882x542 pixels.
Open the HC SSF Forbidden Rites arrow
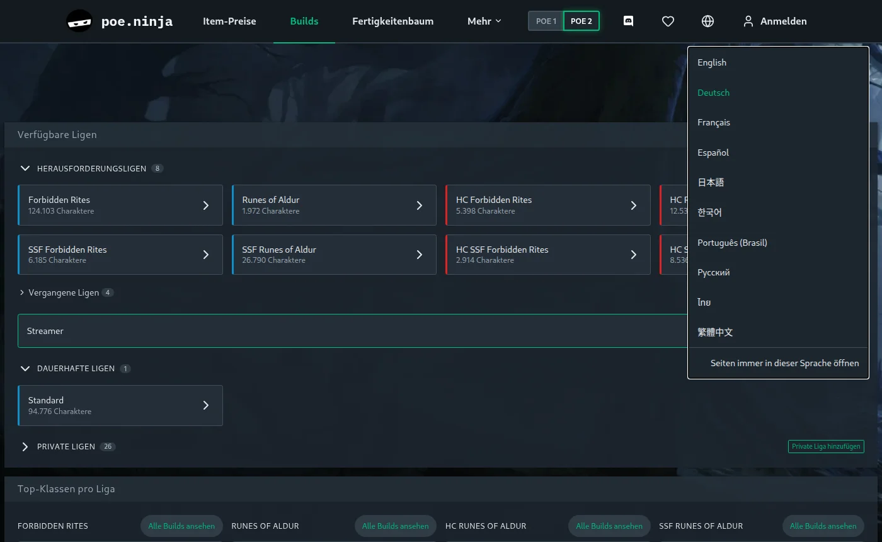click(x=634, y=255)
